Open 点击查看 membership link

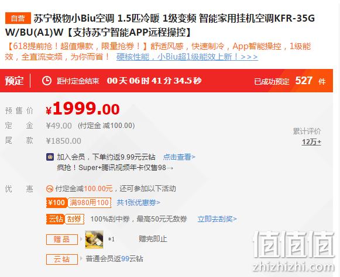[179, 157]
